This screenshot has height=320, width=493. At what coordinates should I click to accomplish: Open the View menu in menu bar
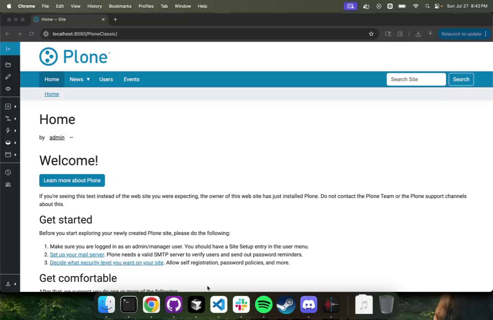76,6
